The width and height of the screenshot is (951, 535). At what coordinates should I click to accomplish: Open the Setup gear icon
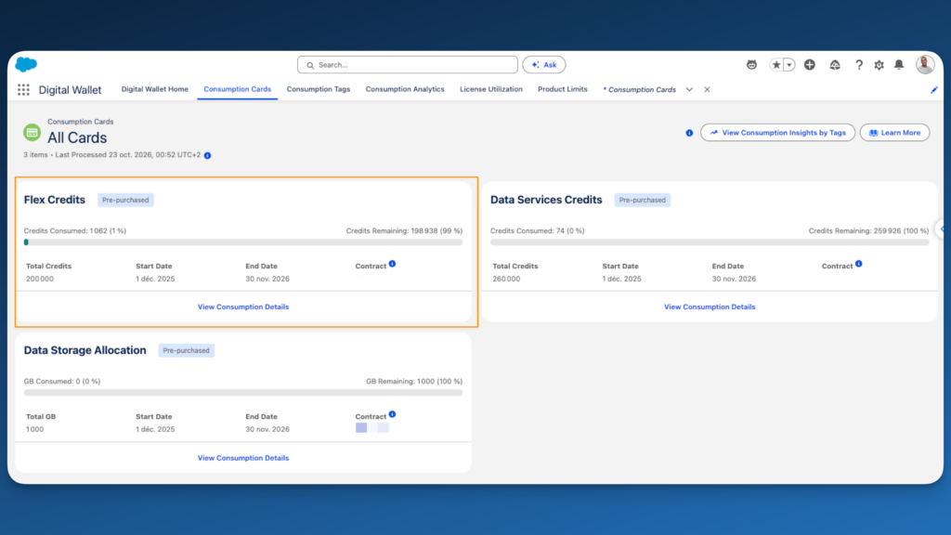tap(879, 65)
